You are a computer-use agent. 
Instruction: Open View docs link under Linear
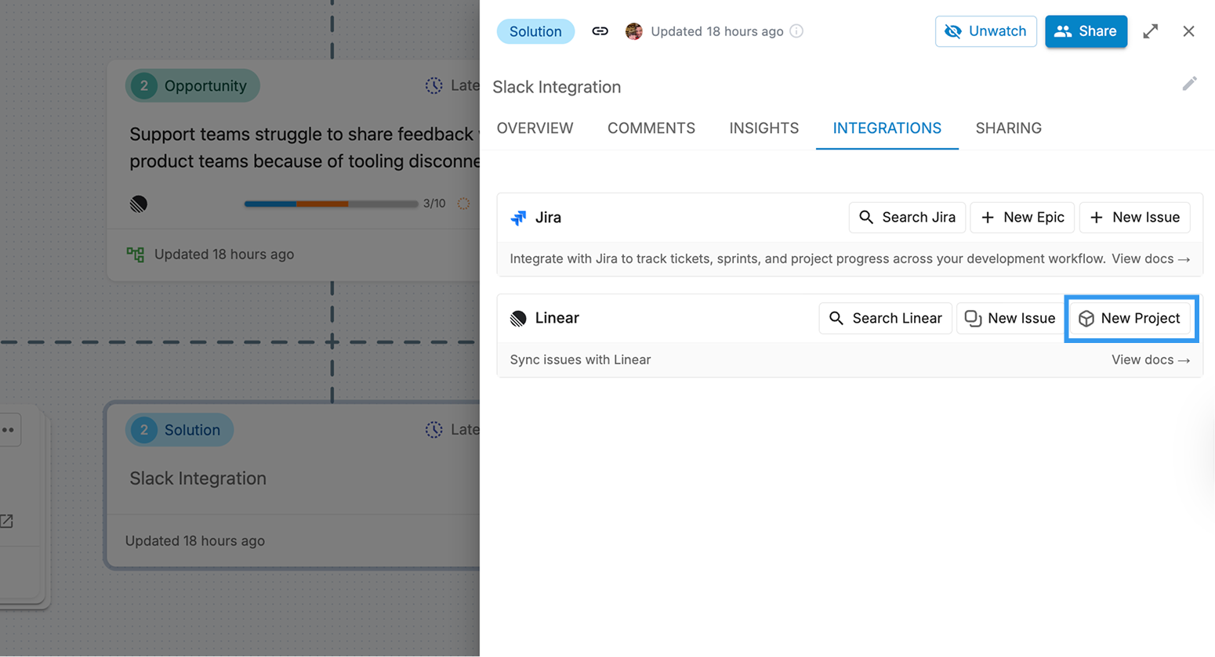coord(1150,360)
